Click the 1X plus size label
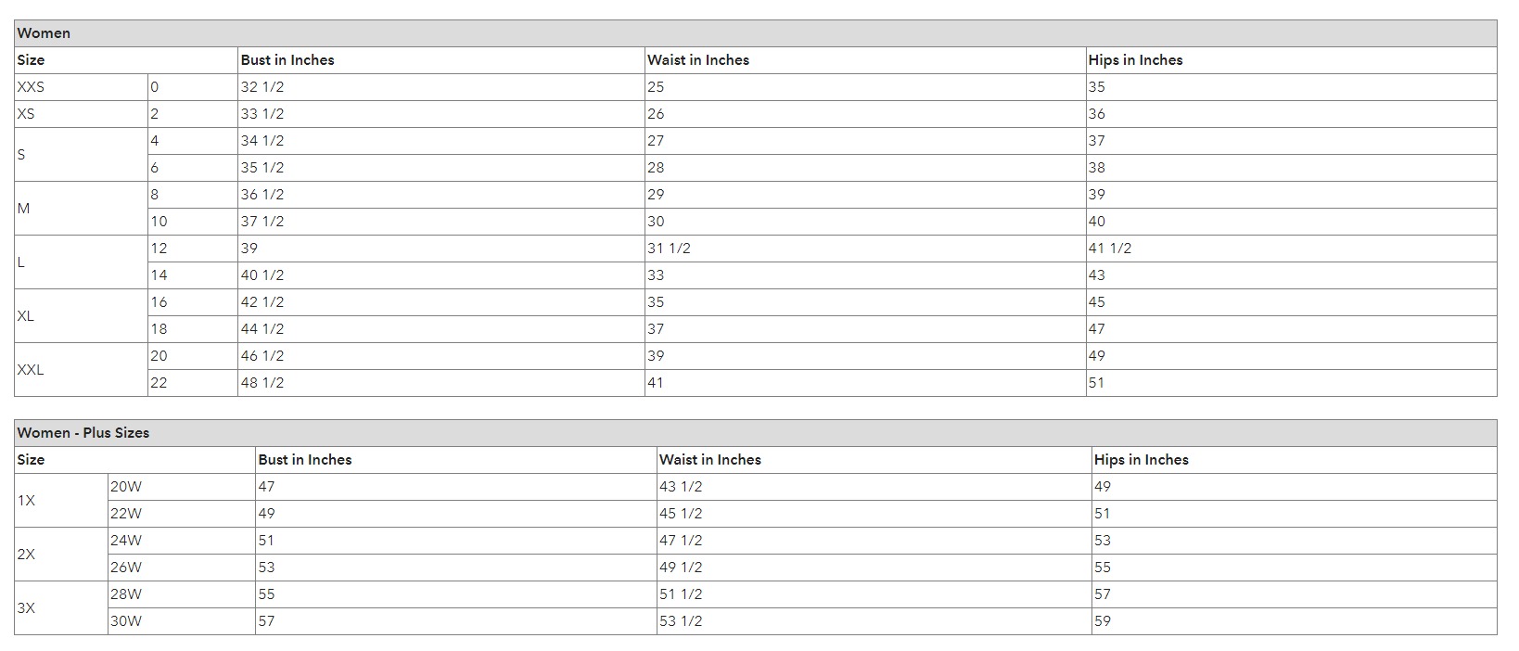 pyautogui.click(x=26, y=501)
